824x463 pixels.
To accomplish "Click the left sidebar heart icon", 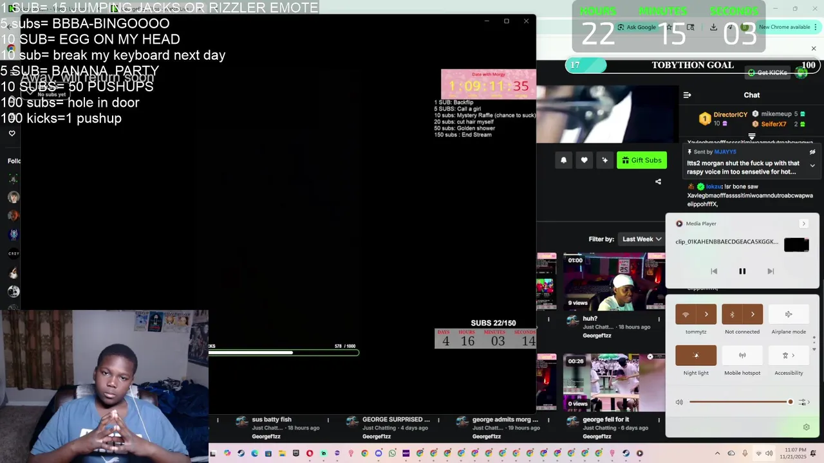I will (12, 133).
